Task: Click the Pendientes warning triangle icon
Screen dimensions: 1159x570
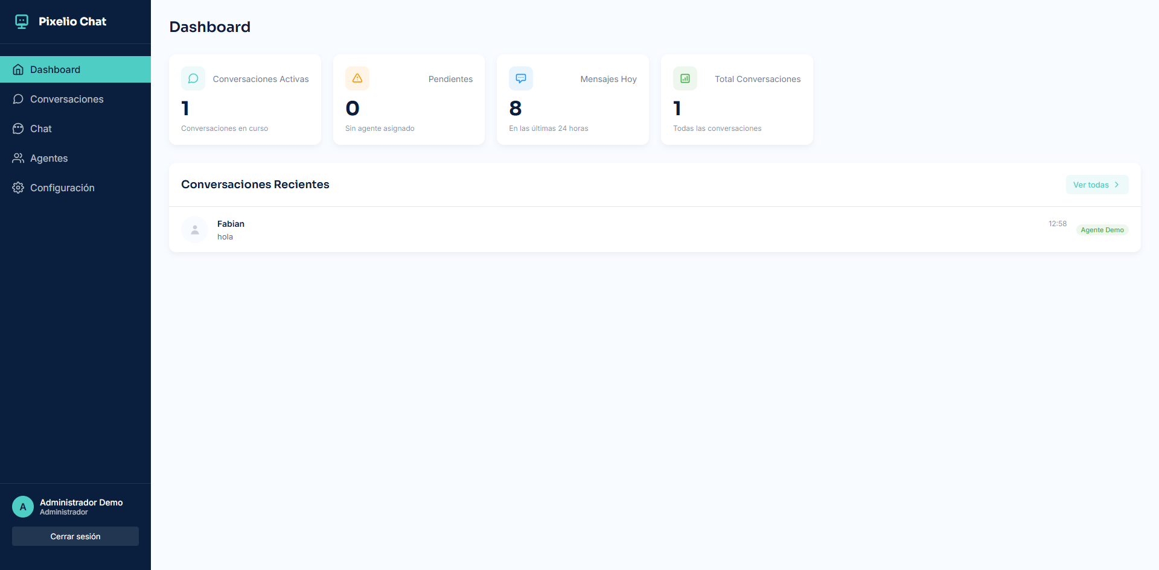Action: [357, 78]
